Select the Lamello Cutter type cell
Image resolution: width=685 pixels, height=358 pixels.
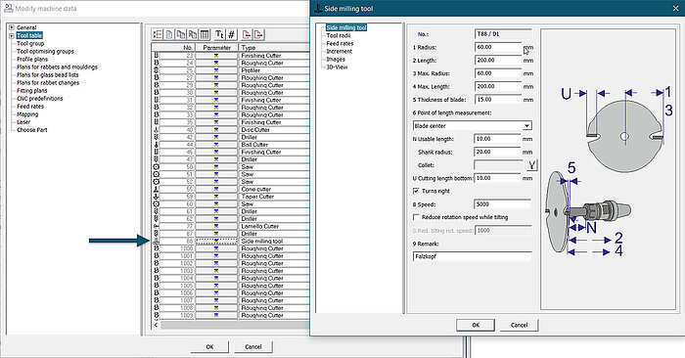click(274, 226)
